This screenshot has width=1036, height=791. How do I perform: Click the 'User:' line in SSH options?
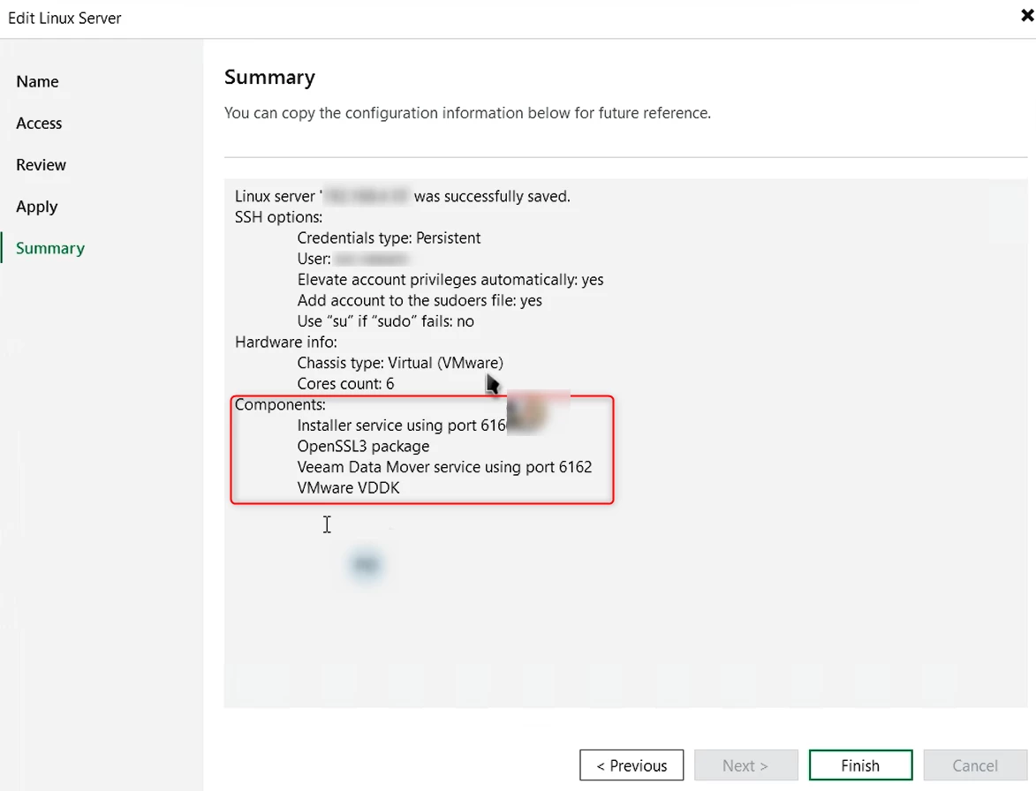coord(352,259)
